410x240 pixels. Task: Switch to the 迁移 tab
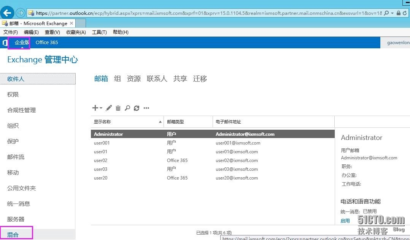click(200, 78)
